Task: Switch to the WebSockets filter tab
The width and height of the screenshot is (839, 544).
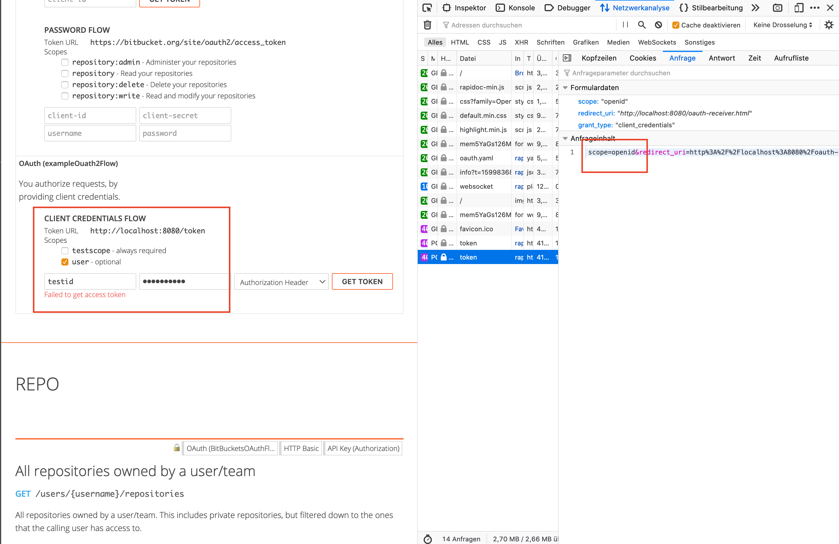Action: 657,42
